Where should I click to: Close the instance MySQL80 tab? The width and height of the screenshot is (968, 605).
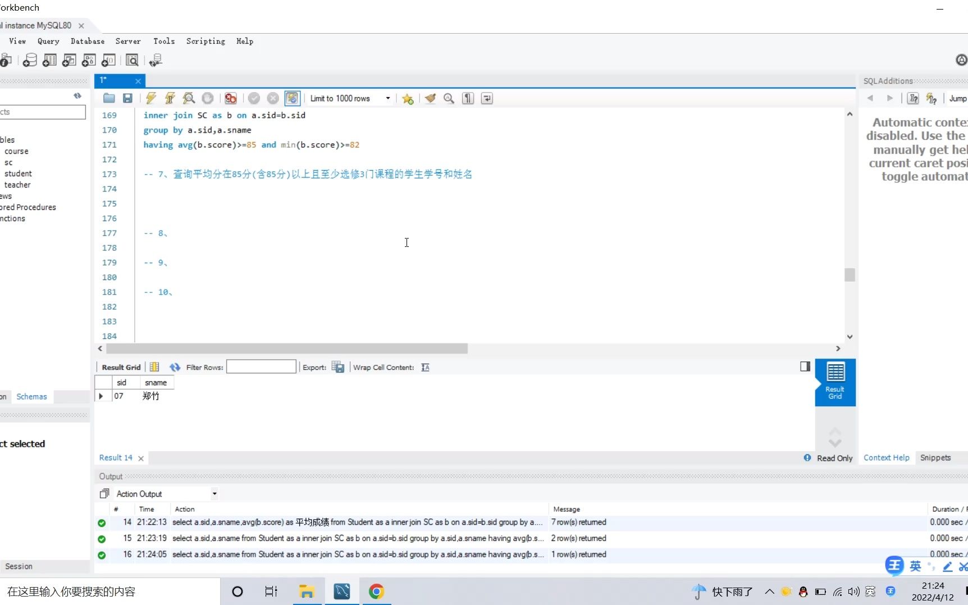(81, 26)
